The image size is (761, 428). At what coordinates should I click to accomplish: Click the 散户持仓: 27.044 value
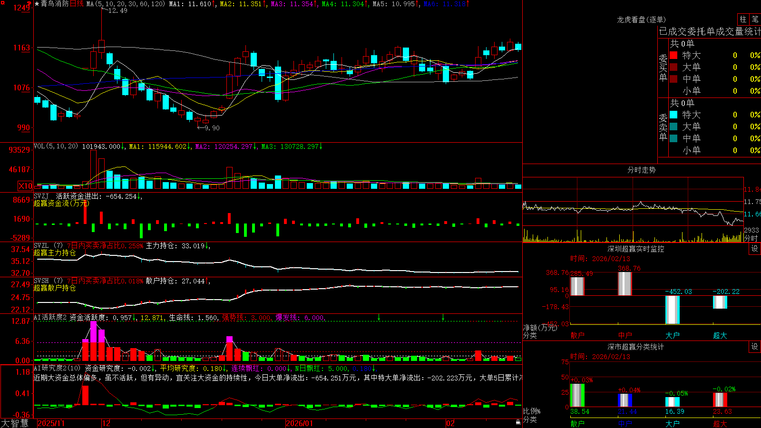[x=175, y=281]
